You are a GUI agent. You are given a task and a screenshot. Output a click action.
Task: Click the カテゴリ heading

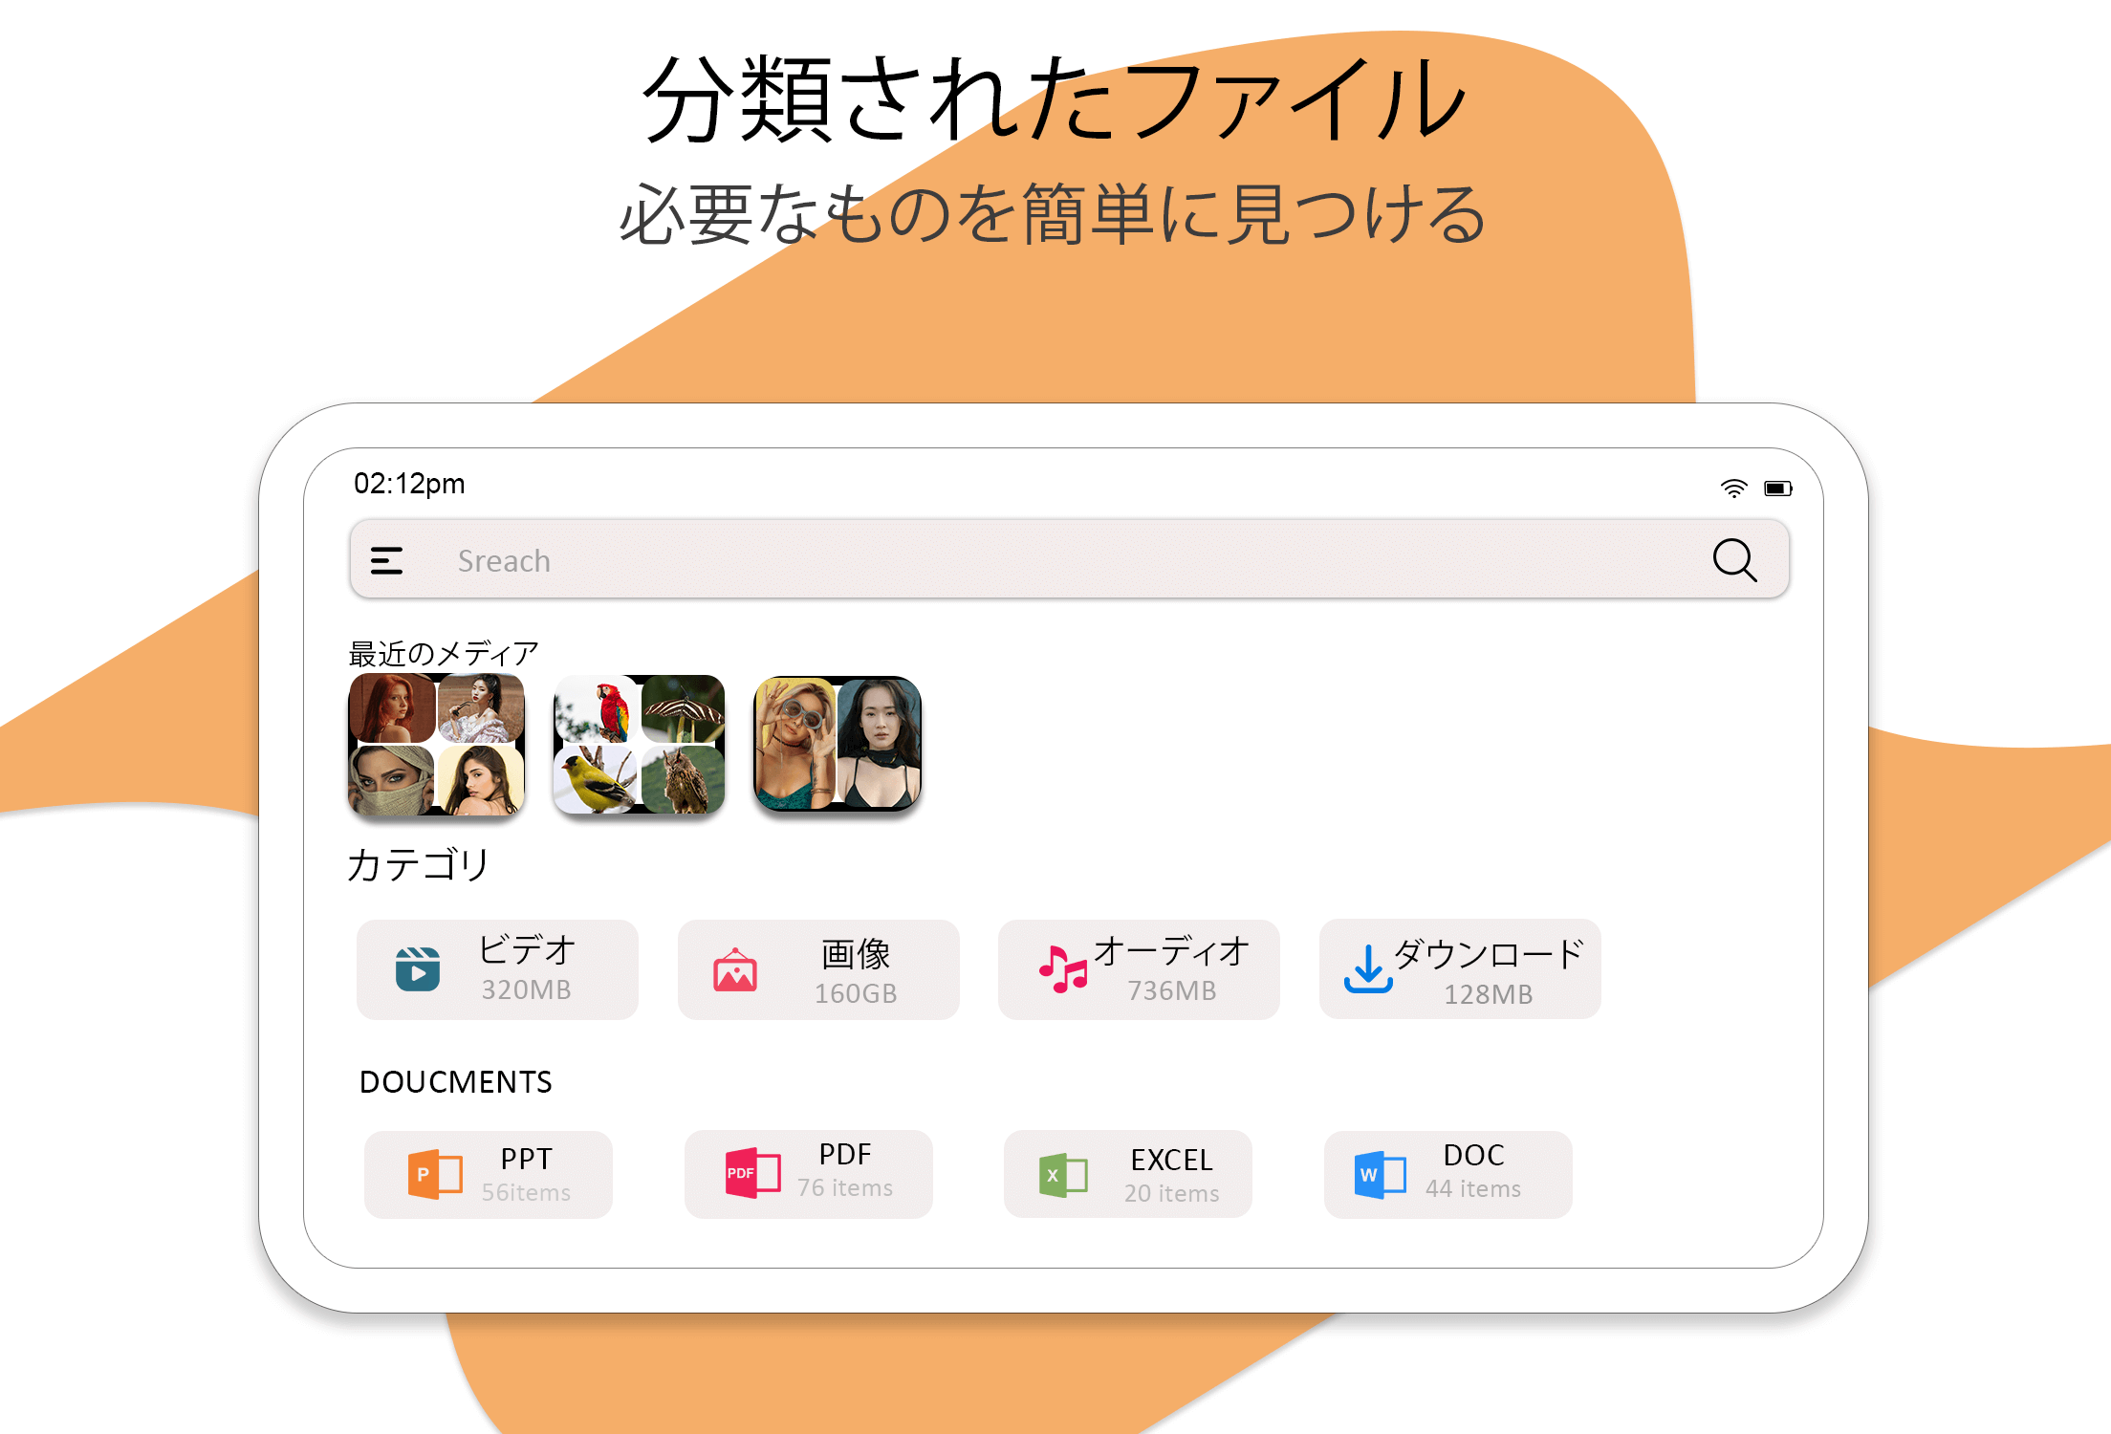pyautogui.click(x=418, y=865)
